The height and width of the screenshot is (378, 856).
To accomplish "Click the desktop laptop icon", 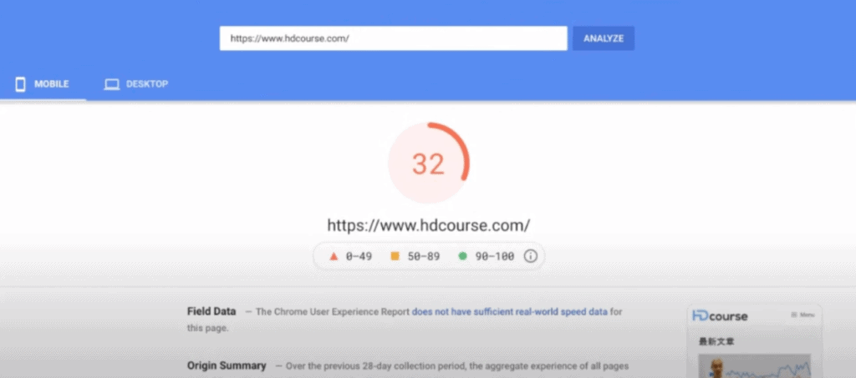I will pos(112,84).
